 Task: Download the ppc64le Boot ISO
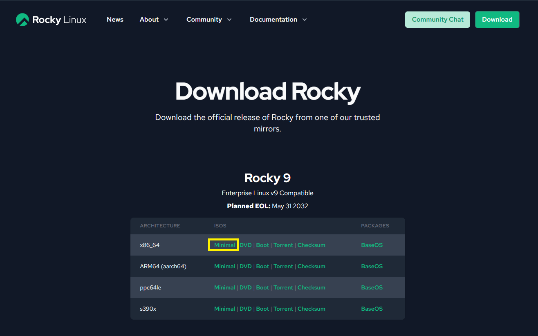point(262,287)
